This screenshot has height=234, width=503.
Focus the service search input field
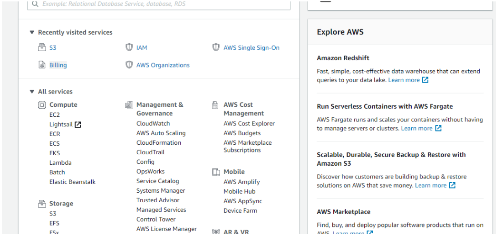pos(159,4)
